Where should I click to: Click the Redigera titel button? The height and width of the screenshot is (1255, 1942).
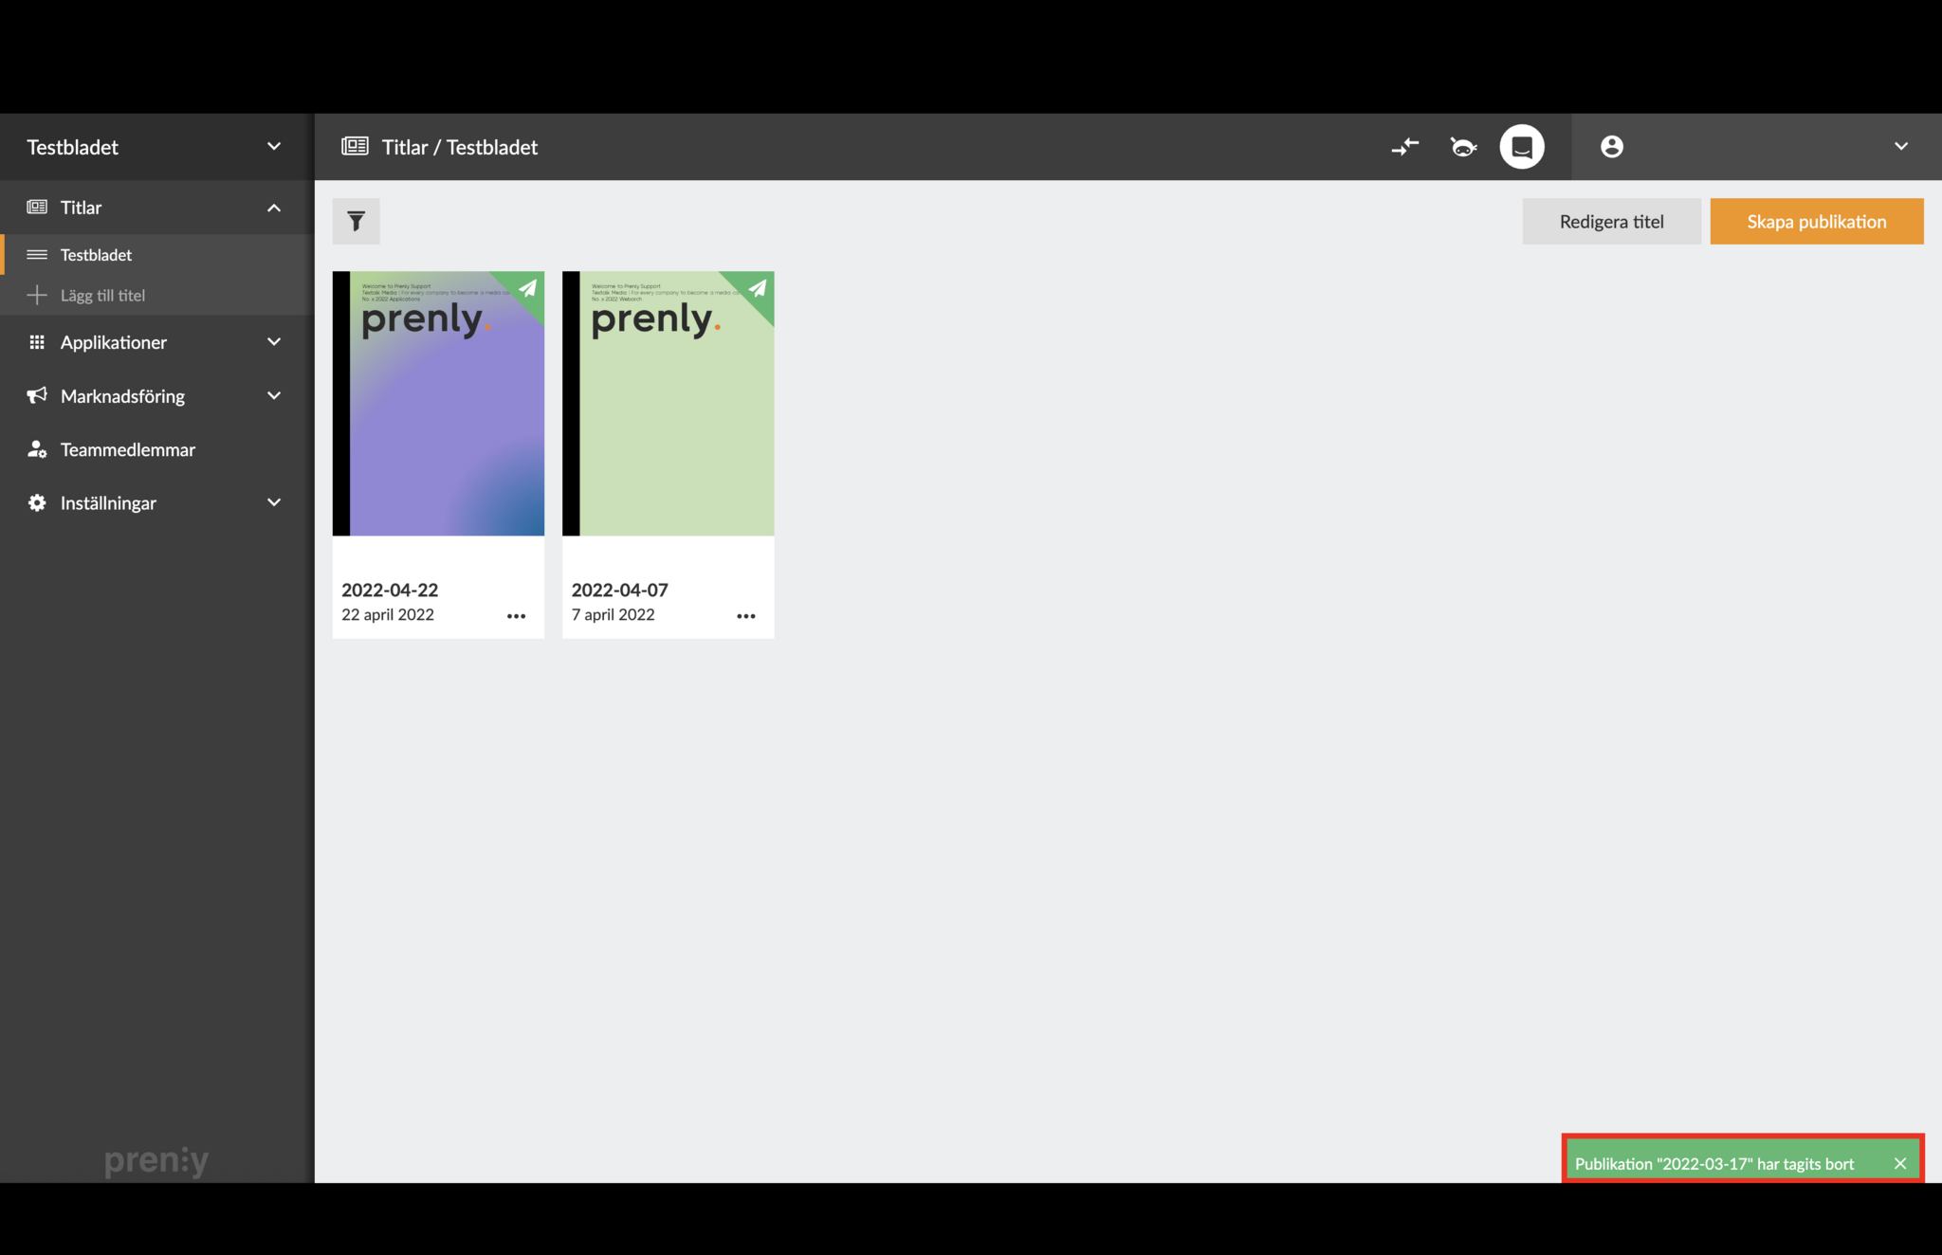pos(1611,222)
